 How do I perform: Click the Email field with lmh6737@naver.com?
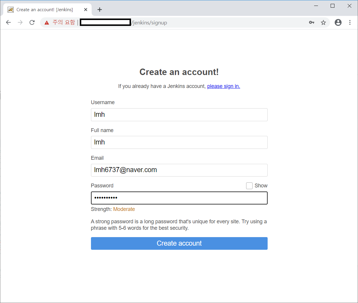pyautogui.click(x=179, y=170)
